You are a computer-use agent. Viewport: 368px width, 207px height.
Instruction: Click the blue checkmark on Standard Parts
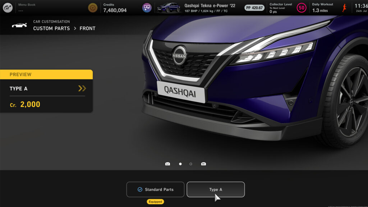(x=140, y=189)
